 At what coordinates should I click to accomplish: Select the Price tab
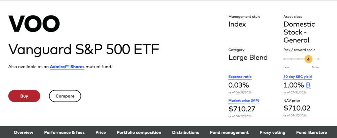[x=101, y=132]
